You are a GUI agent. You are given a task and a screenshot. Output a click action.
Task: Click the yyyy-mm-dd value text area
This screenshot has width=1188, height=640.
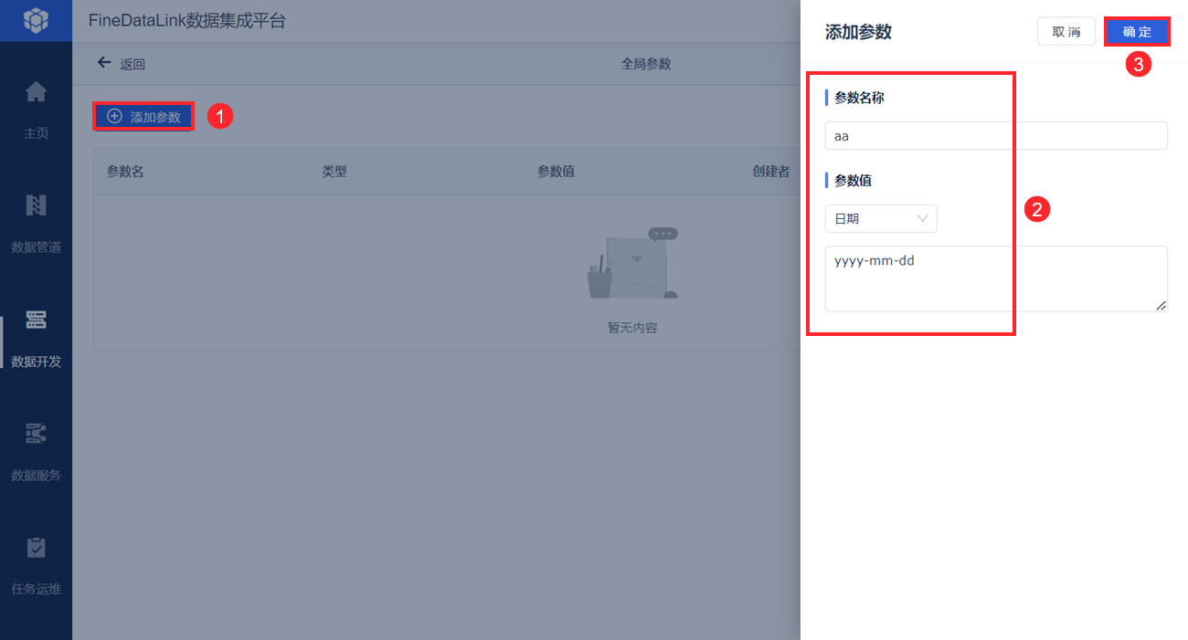point(996,278)
